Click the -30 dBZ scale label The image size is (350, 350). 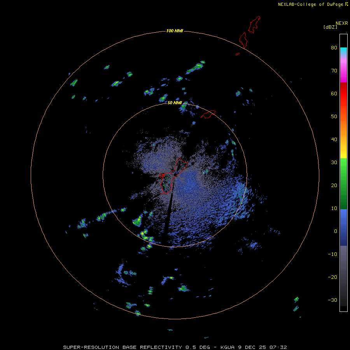coord(332,300)
